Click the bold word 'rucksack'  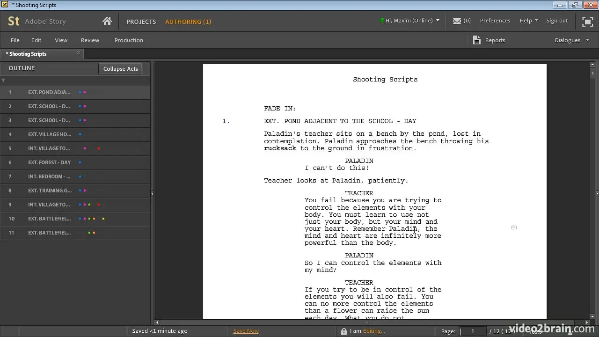pos(280,148)
